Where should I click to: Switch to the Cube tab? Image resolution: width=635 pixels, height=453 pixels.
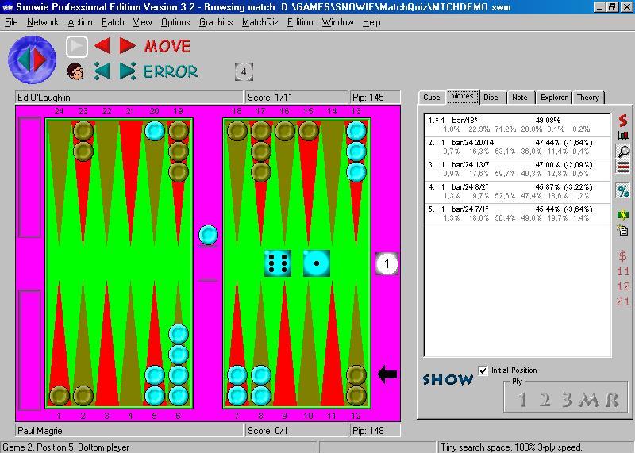[432, 98]
